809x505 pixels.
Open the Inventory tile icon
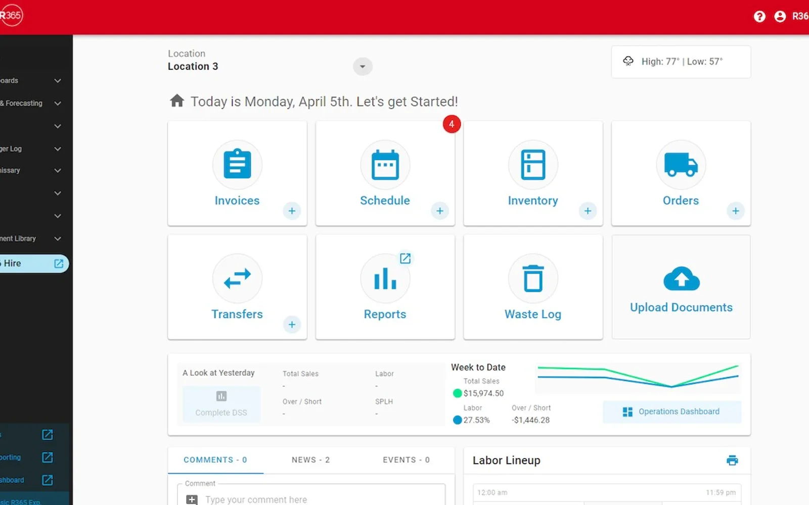[533, 165]
